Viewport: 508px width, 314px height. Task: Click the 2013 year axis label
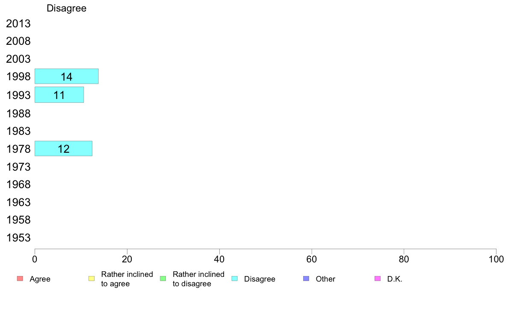(18, 23)
